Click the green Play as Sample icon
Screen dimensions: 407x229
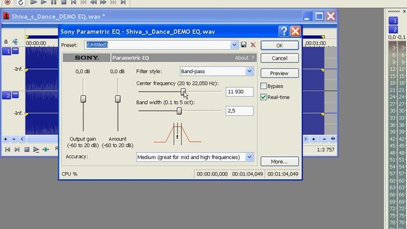click(x=46, y=149)
